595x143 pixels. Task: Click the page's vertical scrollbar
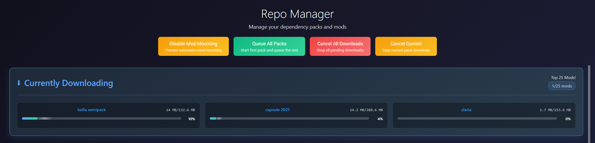pos(589,102)
